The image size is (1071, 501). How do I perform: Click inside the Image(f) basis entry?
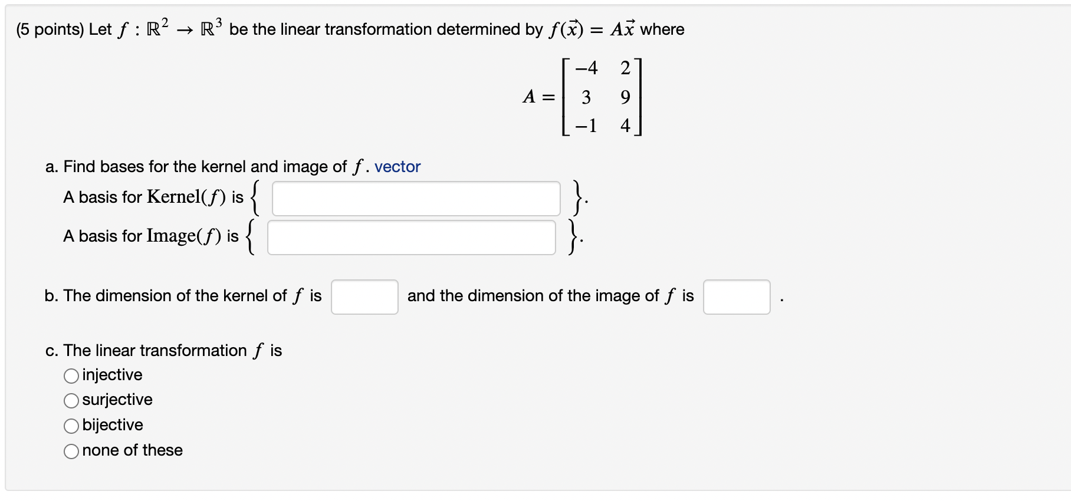coord(411,238)
